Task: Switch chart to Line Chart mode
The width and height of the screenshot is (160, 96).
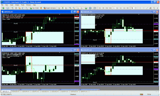Action: click(x=66, y=8)
